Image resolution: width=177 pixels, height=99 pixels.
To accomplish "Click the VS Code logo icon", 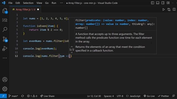I will pos(4,3).
